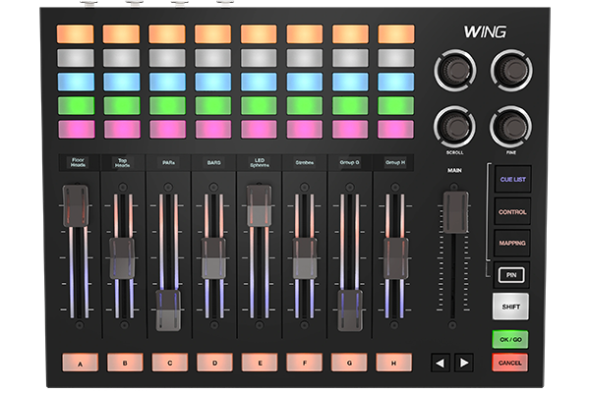Hit the red CANCEL button
Screen dimensions: 590x393
click(509, 363)
